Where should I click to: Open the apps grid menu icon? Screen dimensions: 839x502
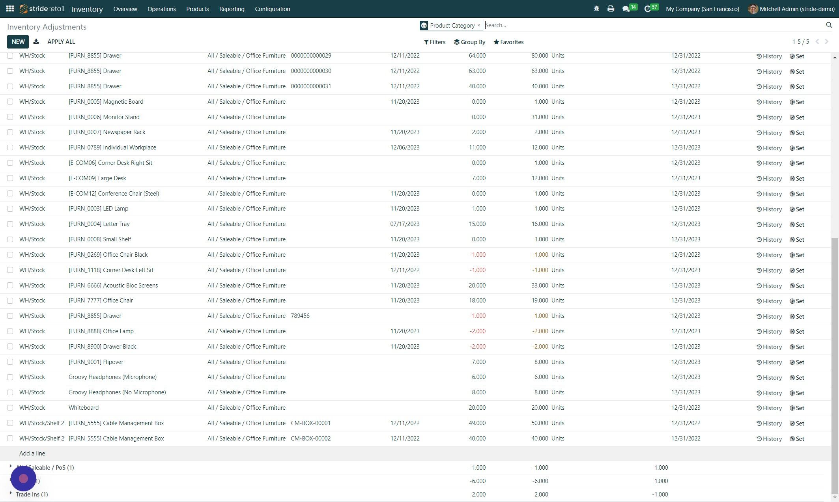coord(10,9)
